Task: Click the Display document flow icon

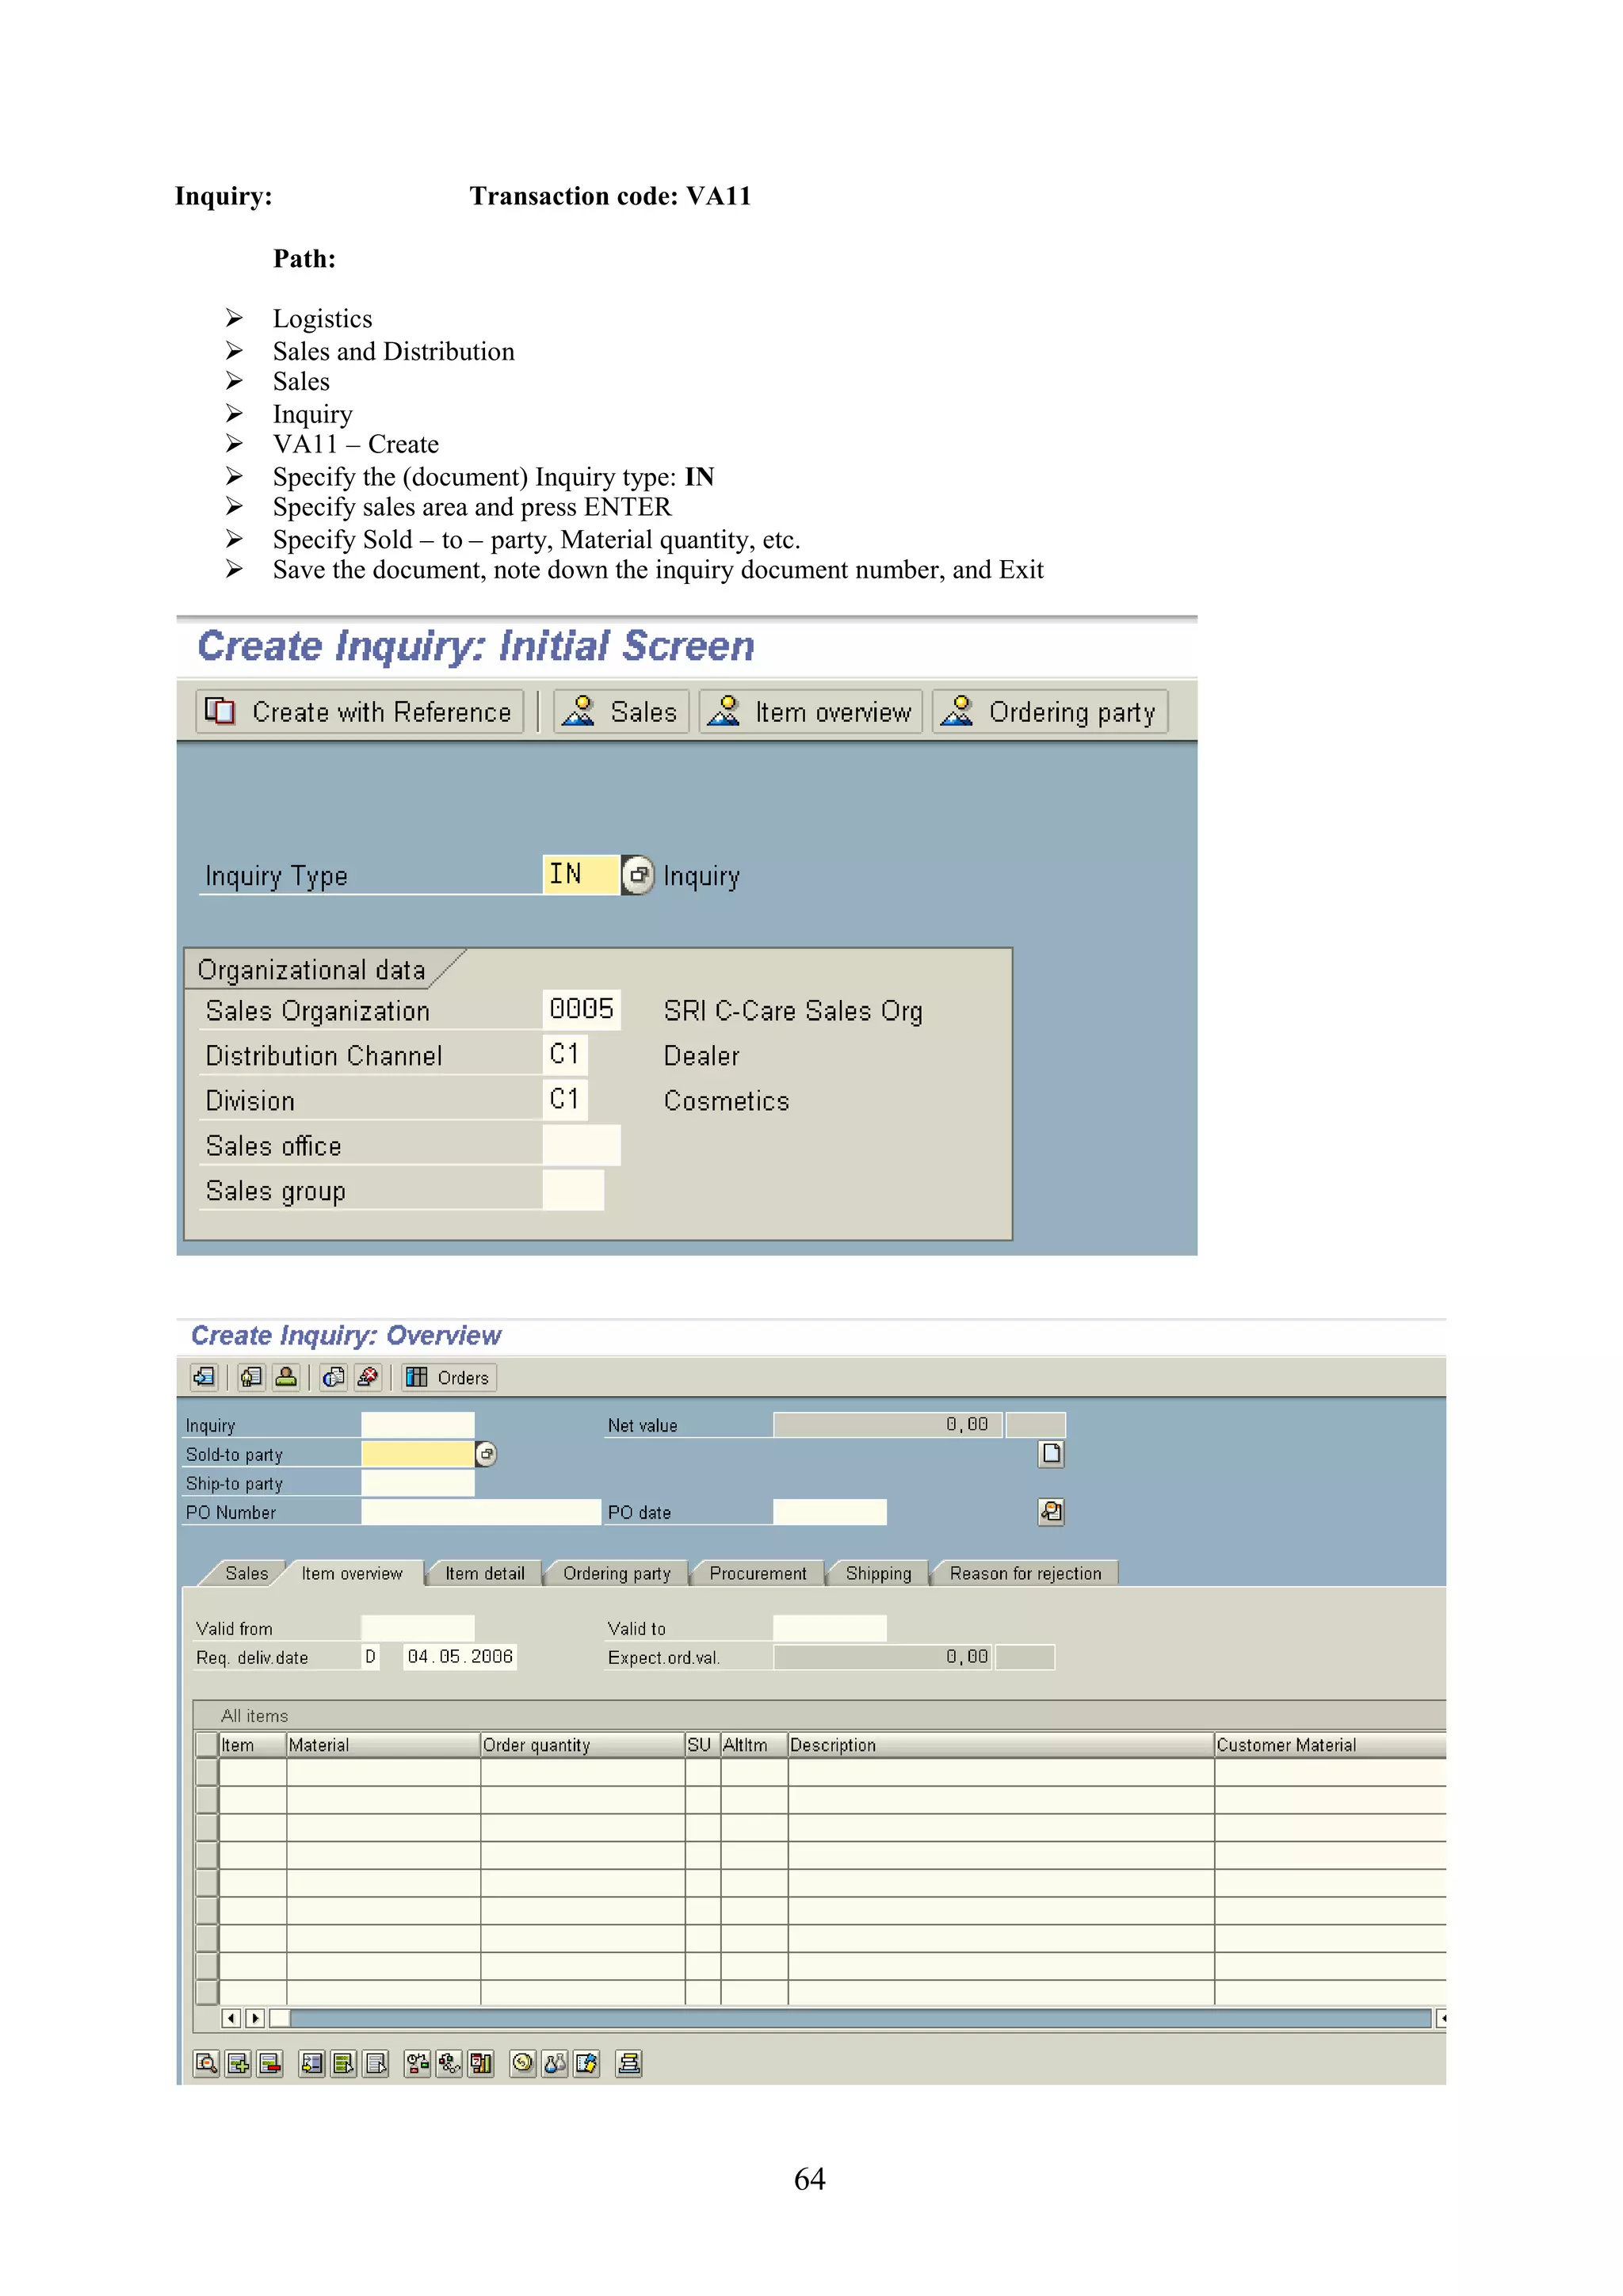Action: [204, 1377]
